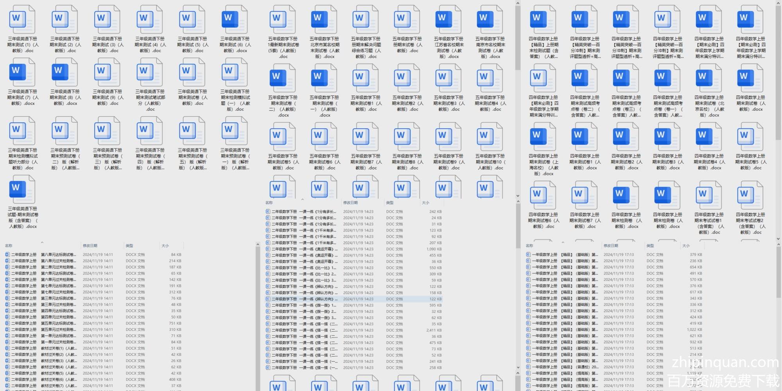Sort 二年级数学上册 list by 名称 header

(x=9, y=246)
